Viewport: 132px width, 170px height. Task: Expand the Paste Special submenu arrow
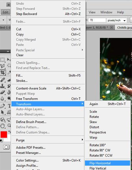pos(82,50)
